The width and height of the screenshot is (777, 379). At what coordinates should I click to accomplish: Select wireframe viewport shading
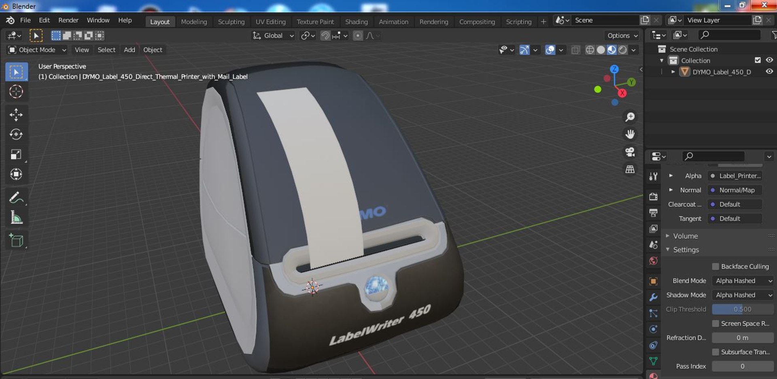[590, 50]
